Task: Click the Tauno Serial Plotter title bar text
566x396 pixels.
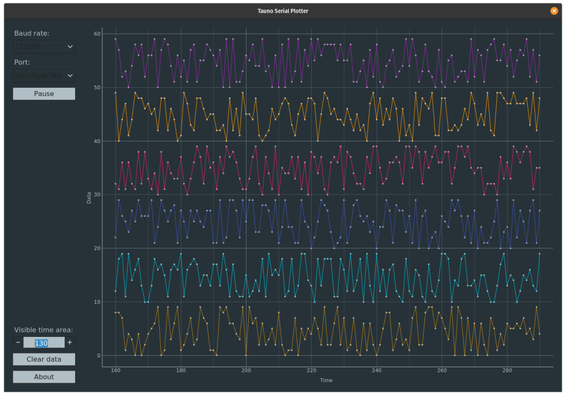Action: (283, 10)
